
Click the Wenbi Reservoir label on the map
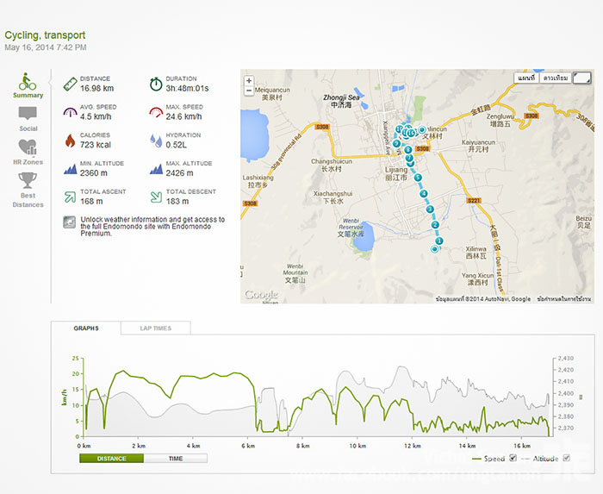pyautogui.click(x=351, y=228)
